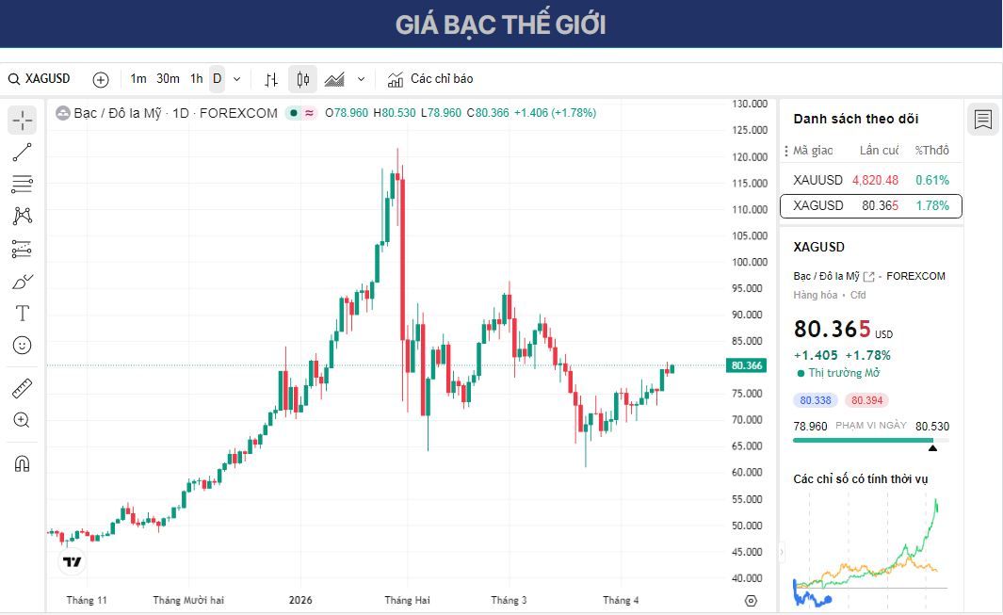Viewport: 1003px width, 615px height.
Task: Click the 2026 time axis label
Action: tap(300, 600)
